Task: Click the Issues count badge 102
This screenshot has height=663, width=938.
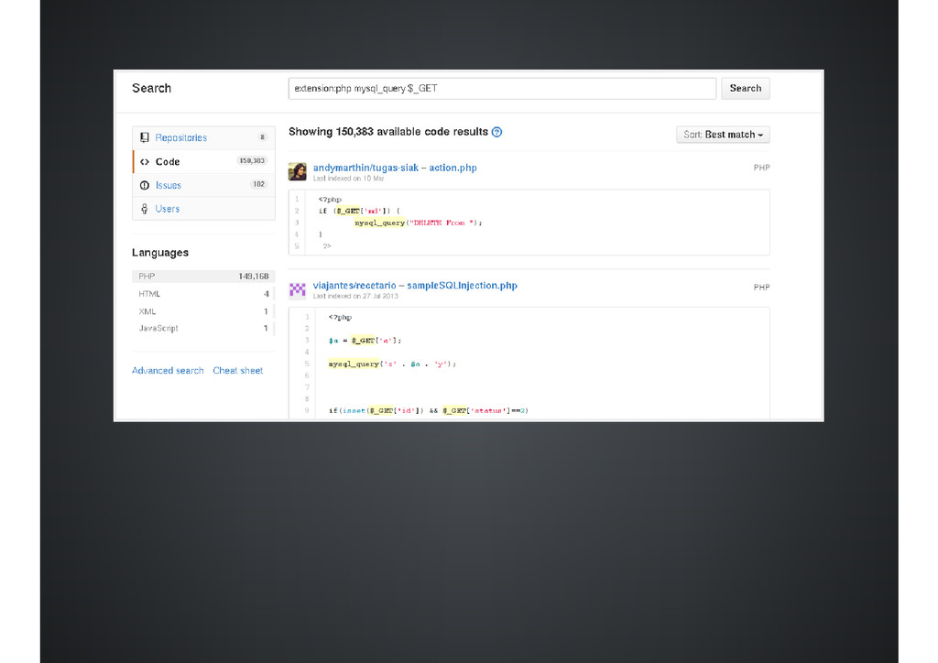Action: pyautogui.click(x=258, y=184)
